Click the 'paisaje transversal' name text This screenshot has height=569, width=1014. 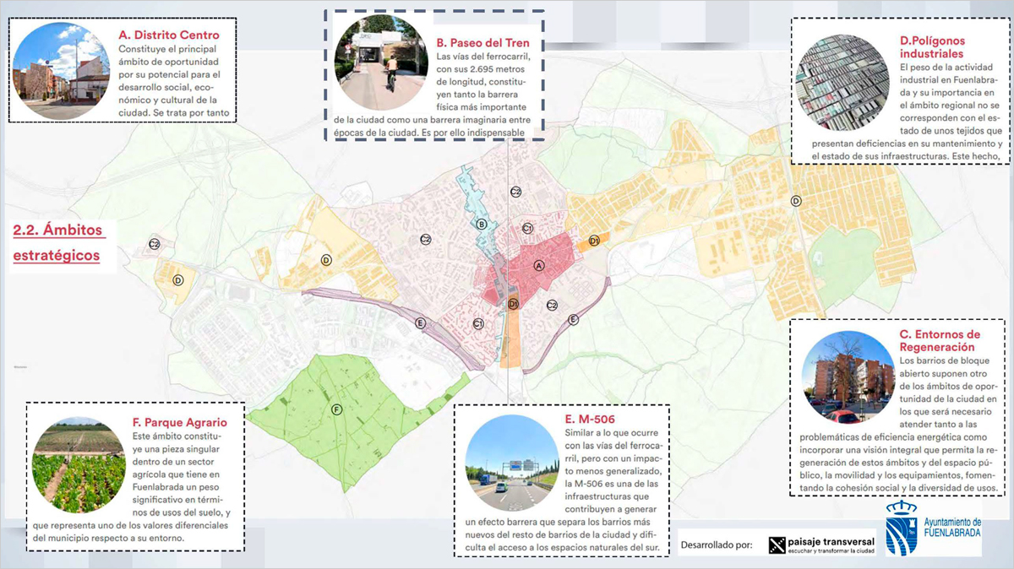831,541
